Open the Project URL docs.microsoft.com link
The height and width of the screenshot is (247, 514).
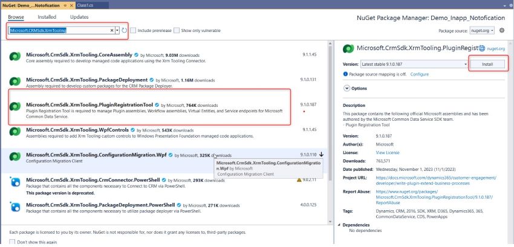436,181
